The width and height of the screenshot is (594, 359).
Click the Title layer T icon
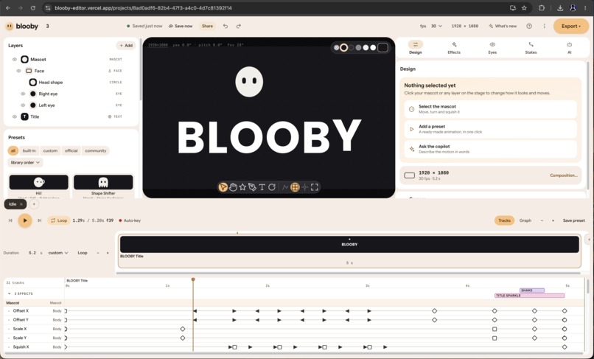pos(24,116)
